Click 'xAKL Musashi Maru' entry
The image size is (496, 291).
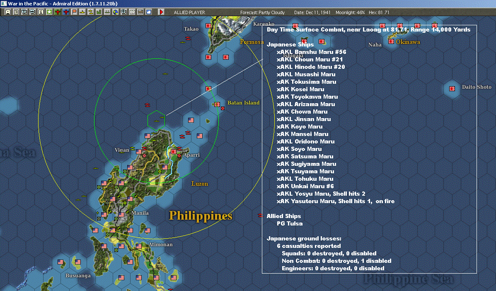(x=306, y=74)
